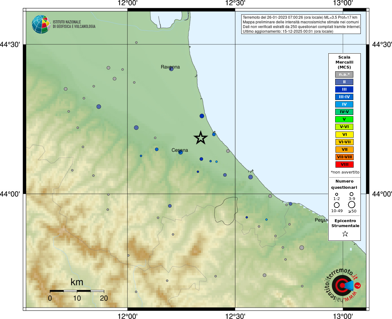Click the right-axis 44°00' latitude label
Screen dimensions: 392x319
click(382, 194)
